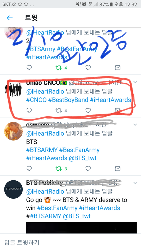Screen dimensions: 141x251
Task: Like the Uniao CNCO tweet
Action: 88,110
